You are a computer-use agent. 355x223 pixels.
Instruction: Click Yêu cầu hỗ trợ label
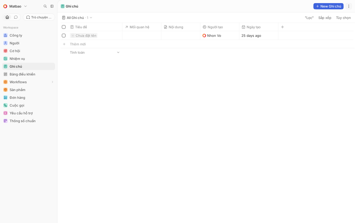[21, 113]
